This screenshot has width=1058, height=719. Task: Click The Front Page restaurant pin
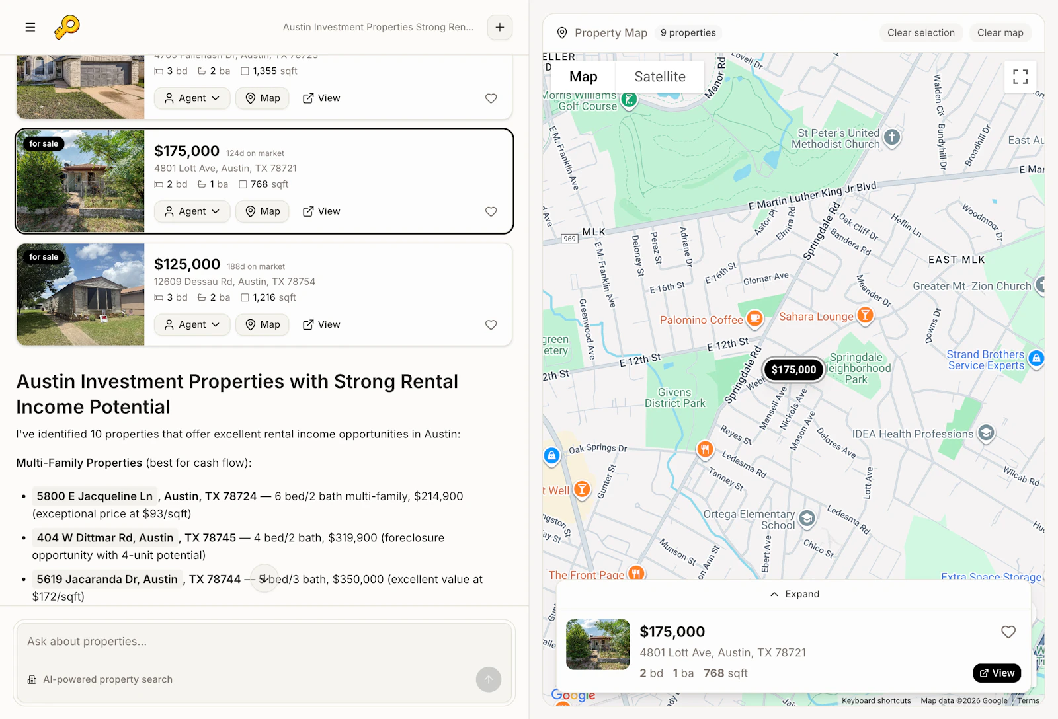636,572
